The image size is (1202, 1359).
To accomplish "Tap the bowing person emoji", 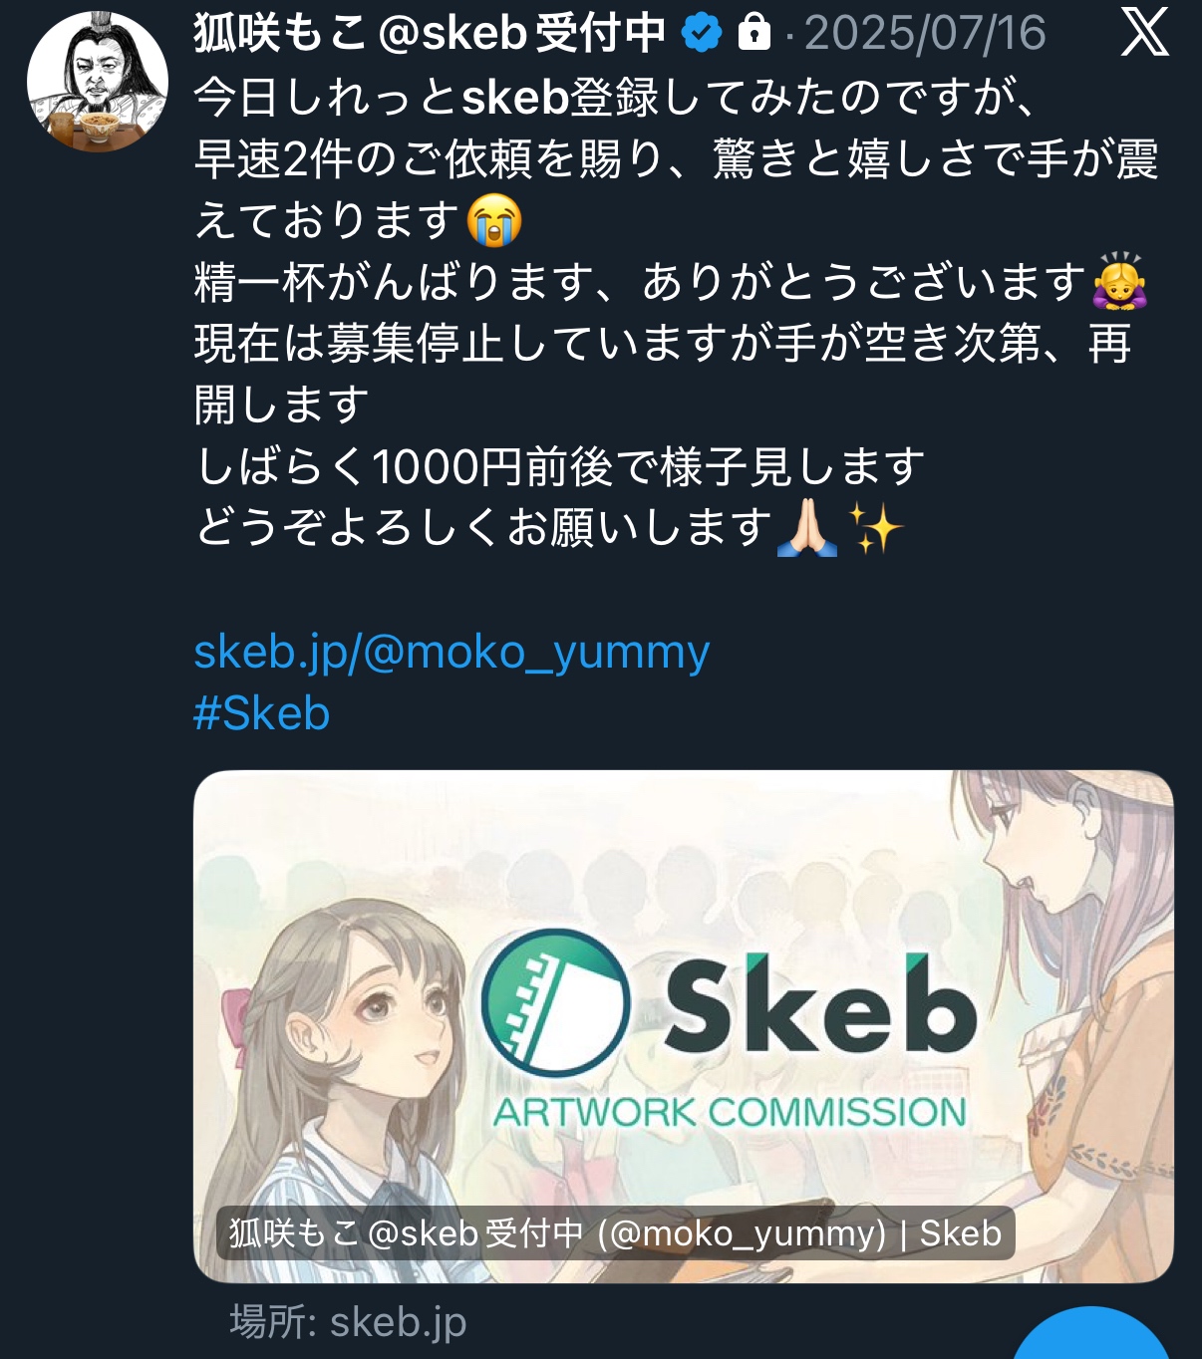I will point(1120,282).
